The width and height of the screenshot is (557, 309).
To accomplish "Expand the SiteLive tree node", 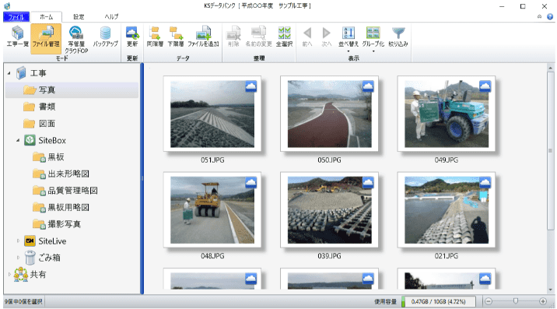I will coord(18,241).
